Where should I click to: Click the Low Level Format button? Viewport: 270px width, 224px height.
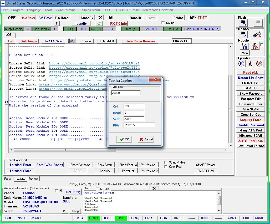[x=251, y=146]
